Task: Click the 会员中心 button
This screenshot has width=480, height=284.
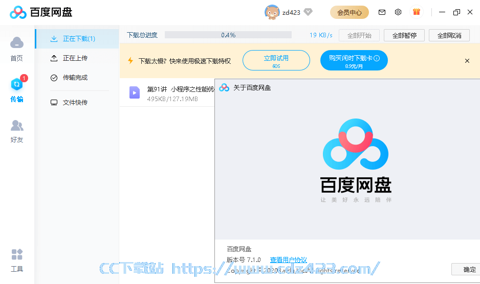Action: point(350,13)
